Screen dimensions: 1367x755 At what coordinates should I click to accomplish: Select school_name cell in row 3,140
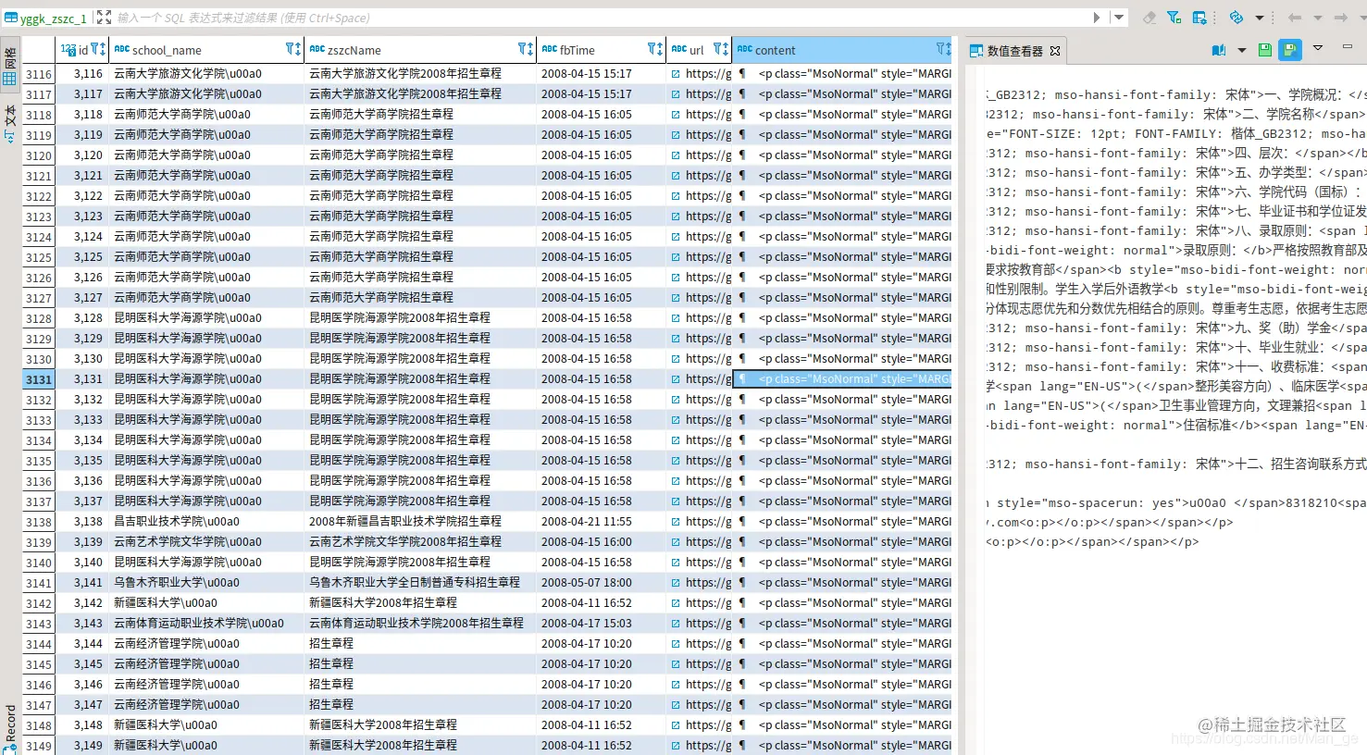click(206, 563)
